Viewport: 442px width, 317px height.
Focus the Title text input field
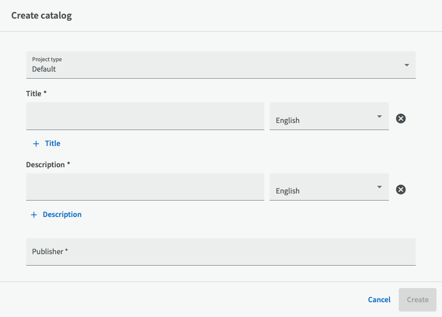coord(145,116)
